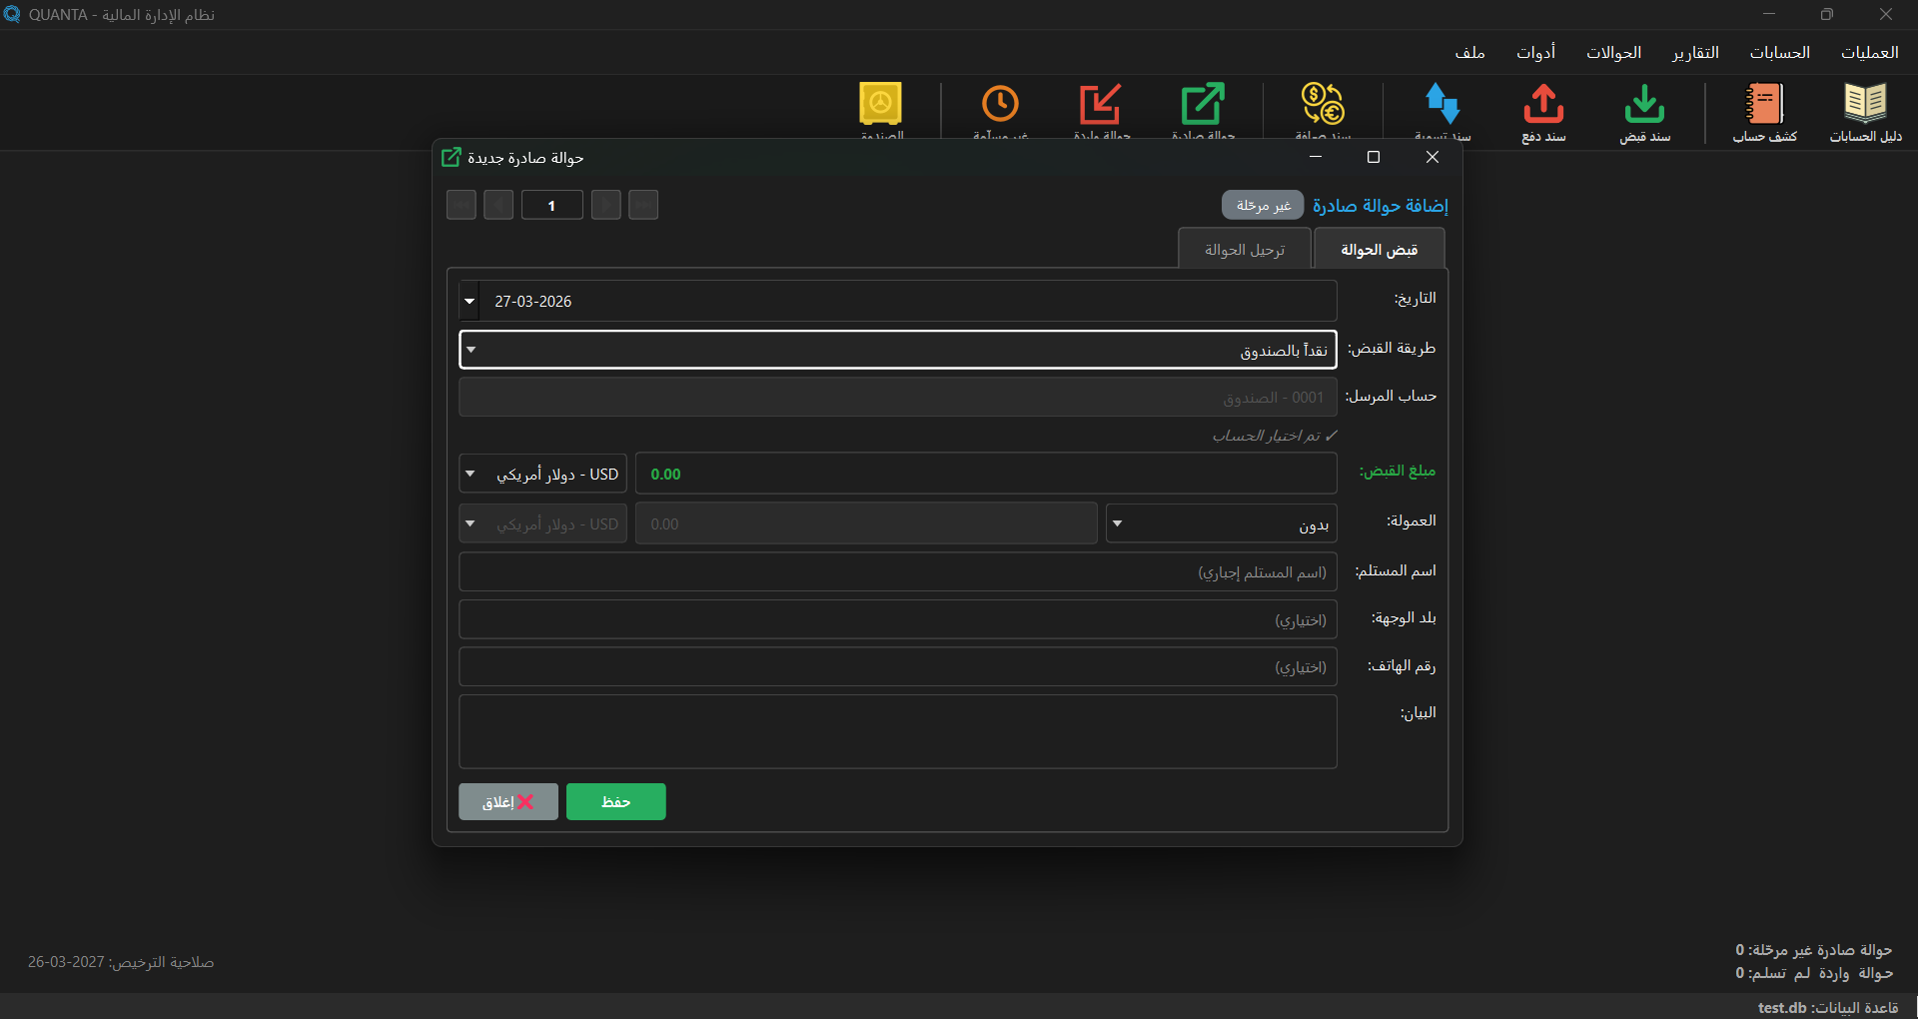Switch to the قبض الحوالة tab

pyautogui.click(x=1379, y=249)
